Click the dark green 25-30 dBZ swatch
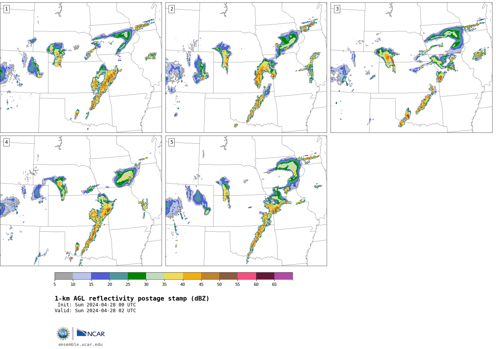Viewport: 496px width, 349px height. pos(137,276)
